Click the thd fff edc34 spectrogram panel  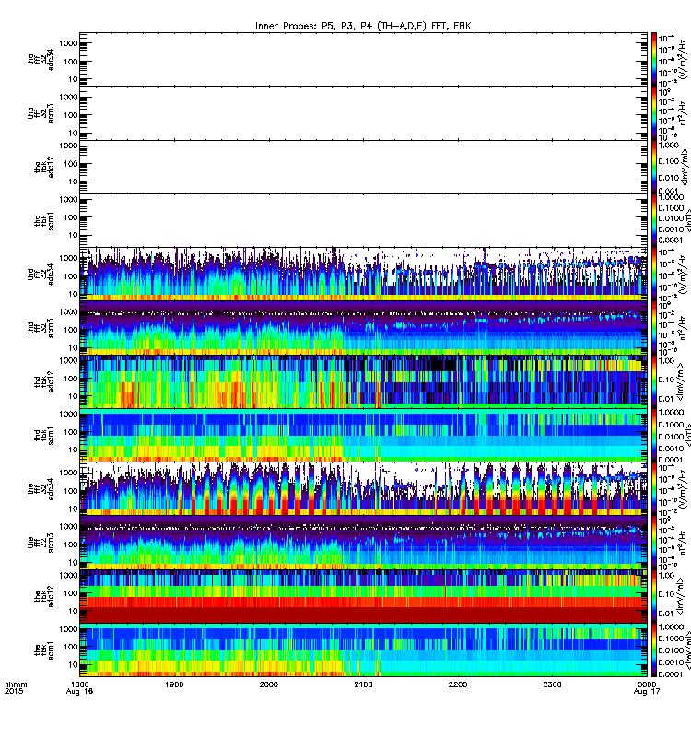pyautogui.click(x=363, y=274)
